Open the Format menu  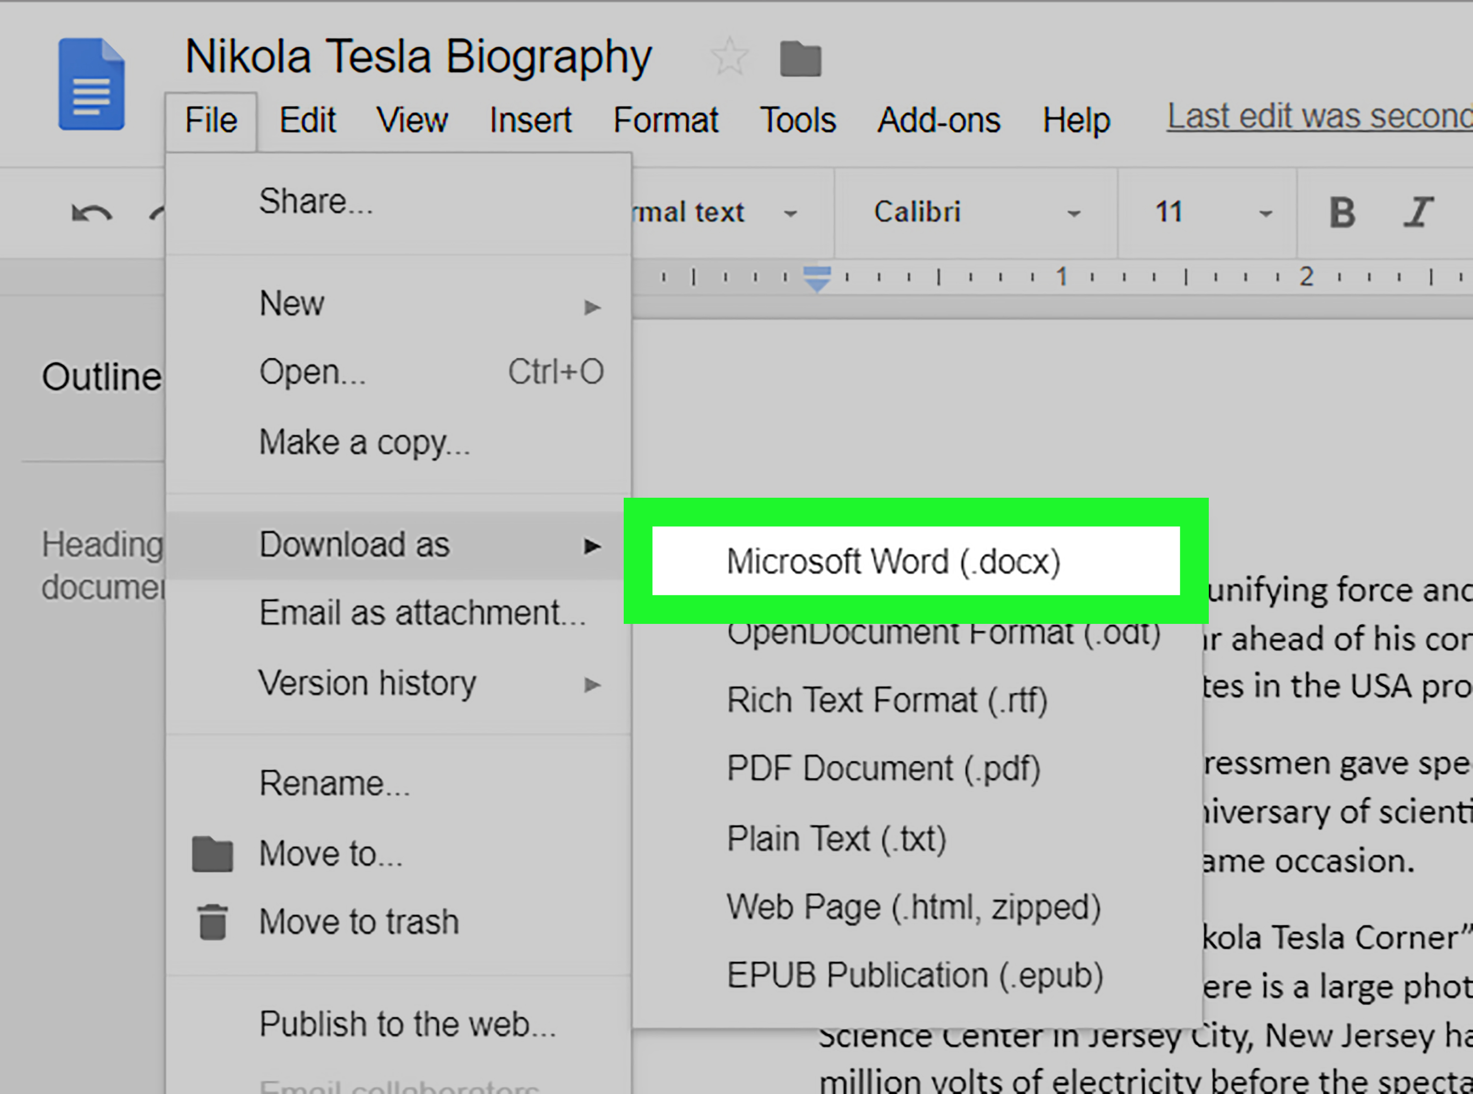(666, 121)
